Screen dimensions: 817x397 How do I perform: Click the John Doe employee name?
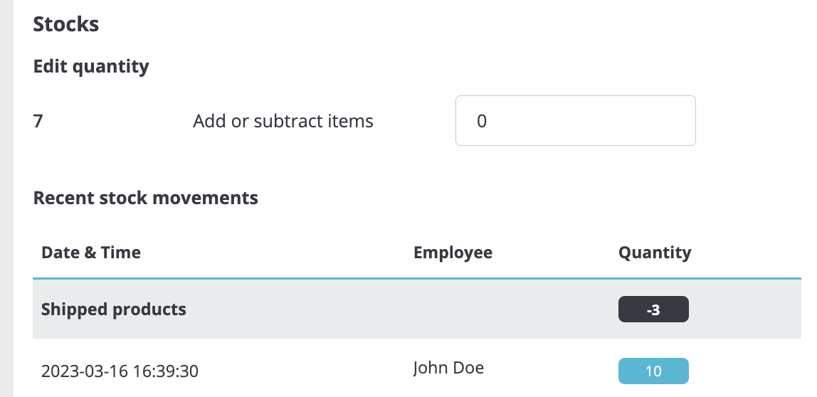tap(448, 368)
